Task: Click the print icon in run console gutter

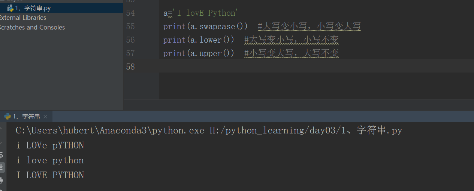Action: click(x=1, y=181)
